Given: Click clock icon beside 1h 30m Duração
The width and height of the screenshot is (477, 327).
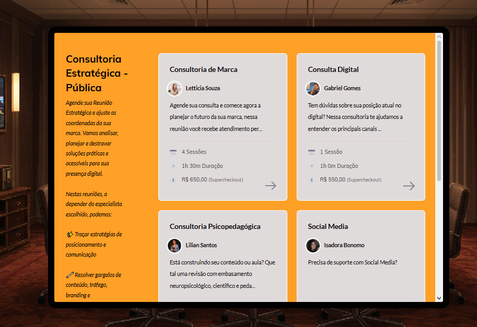Looking at the screenshot, I should (x=173, y=166).
